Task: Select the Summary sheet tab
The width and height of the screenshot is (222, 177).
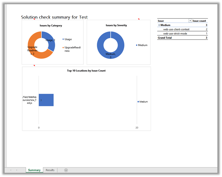Action: [34, 170]
